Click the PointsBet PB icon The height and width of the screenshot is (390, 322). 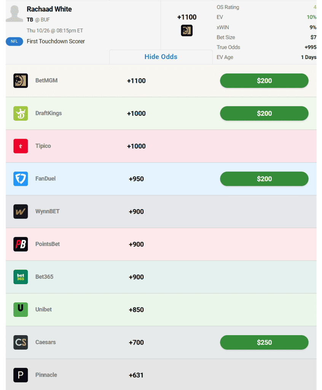coord(21,244)
